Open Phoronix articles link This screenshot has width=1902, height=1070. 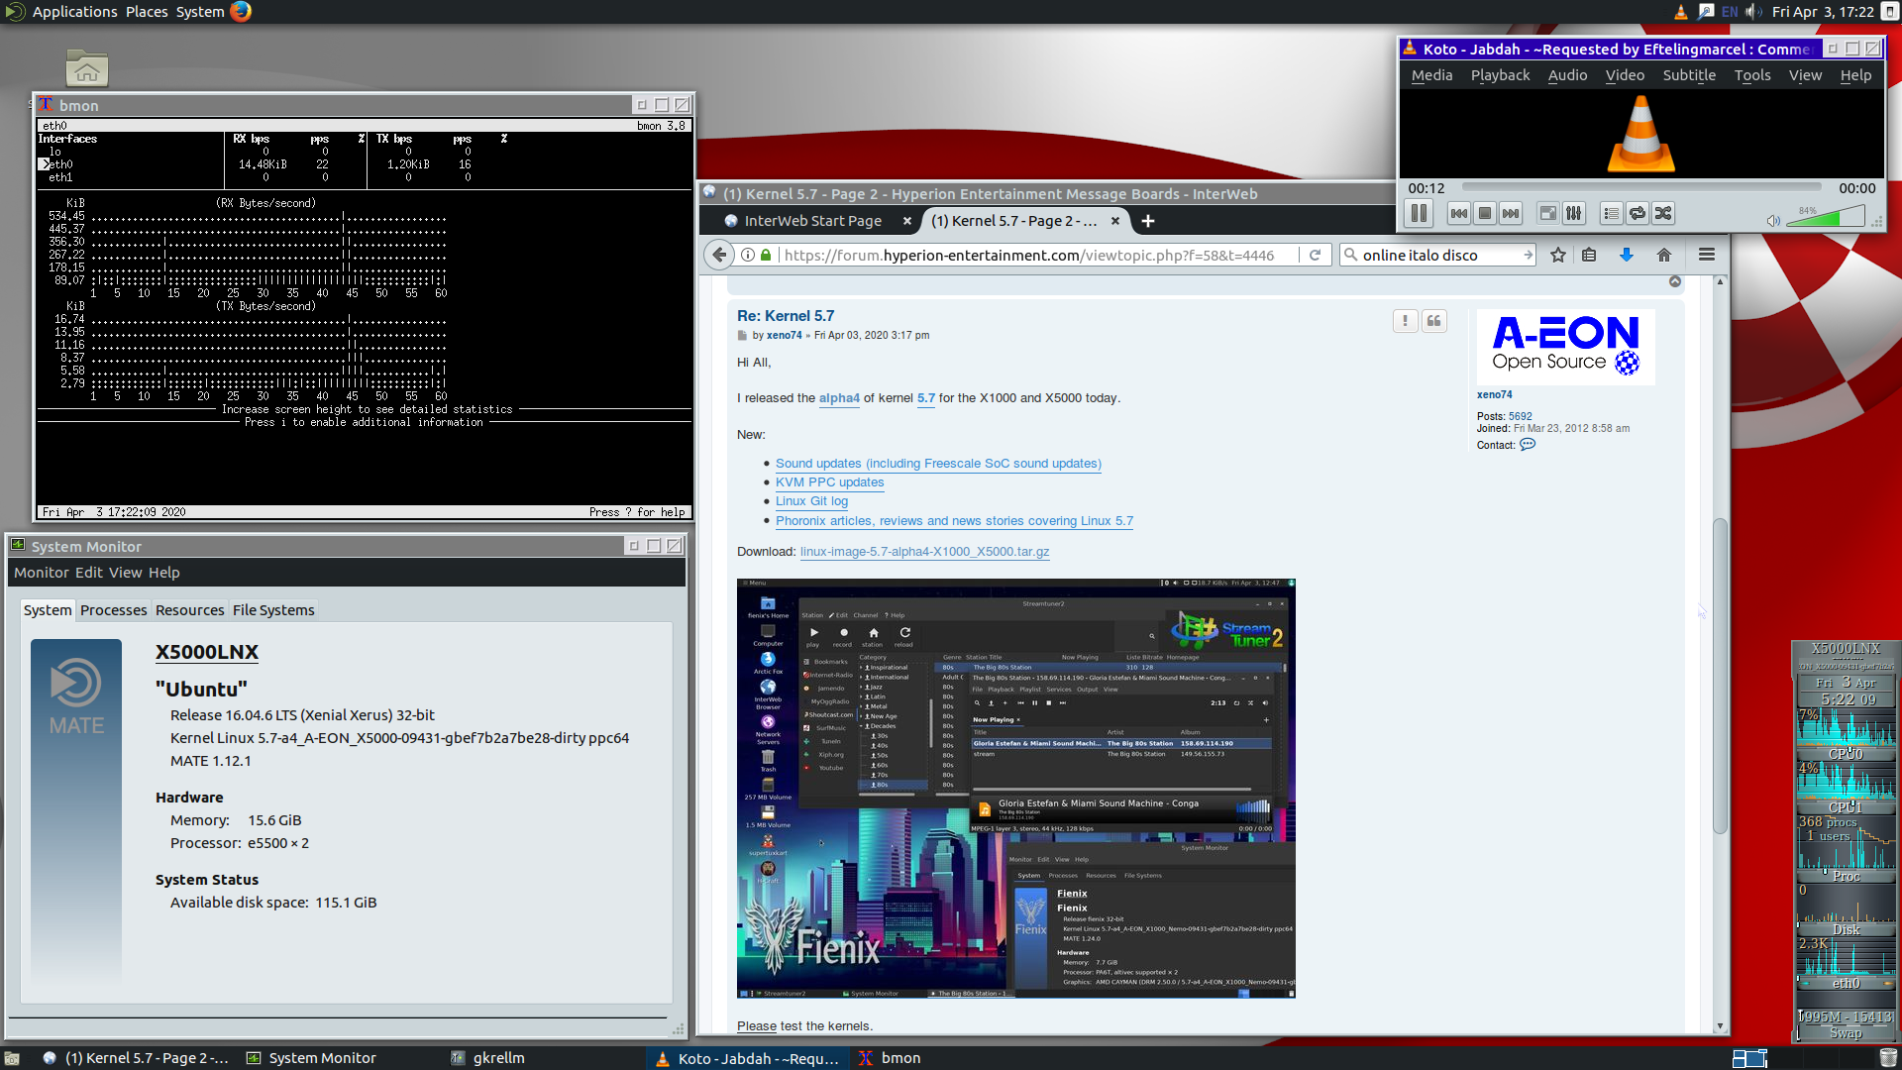coord(954,521)
